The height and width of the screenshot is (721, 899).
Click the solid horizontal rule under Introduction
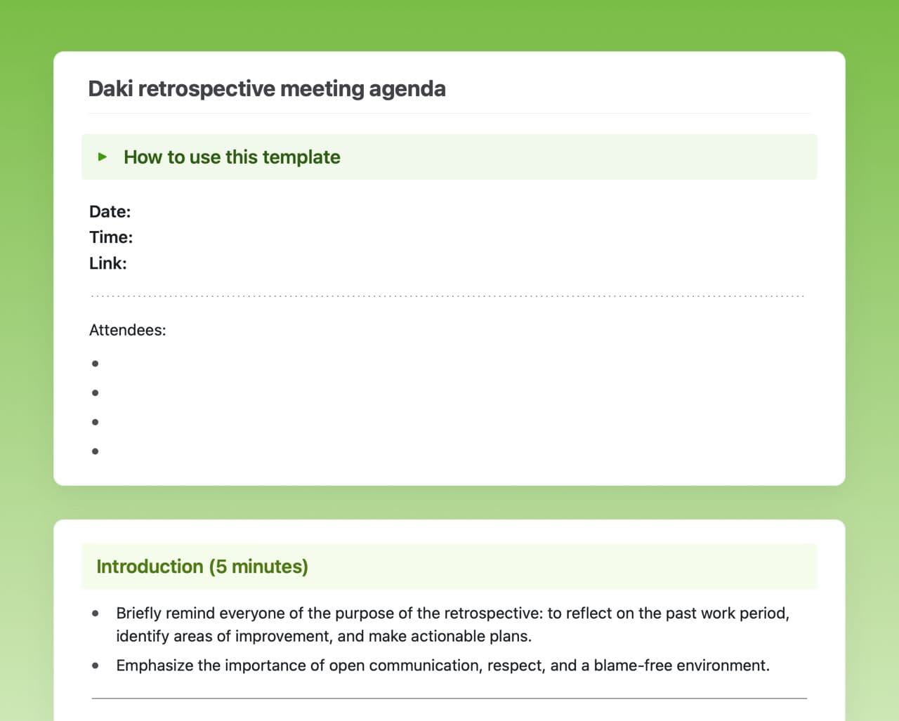pyautogui.click(x=449, y=699)
